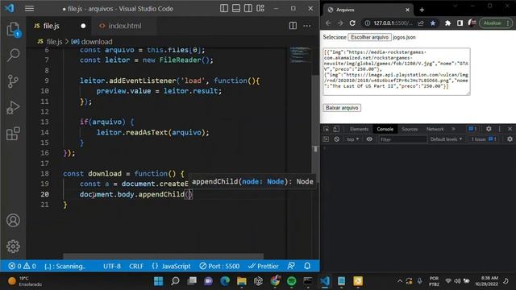Click the Atualizar browser update button
The width and height of the screenshot is (516, 290).
(496, 23)
